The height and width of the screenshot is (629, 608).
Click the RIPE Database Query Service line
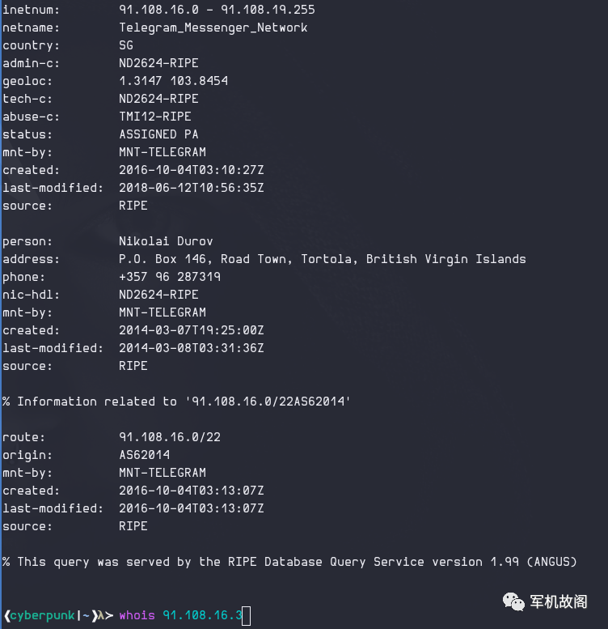click(x=289, y=562)
